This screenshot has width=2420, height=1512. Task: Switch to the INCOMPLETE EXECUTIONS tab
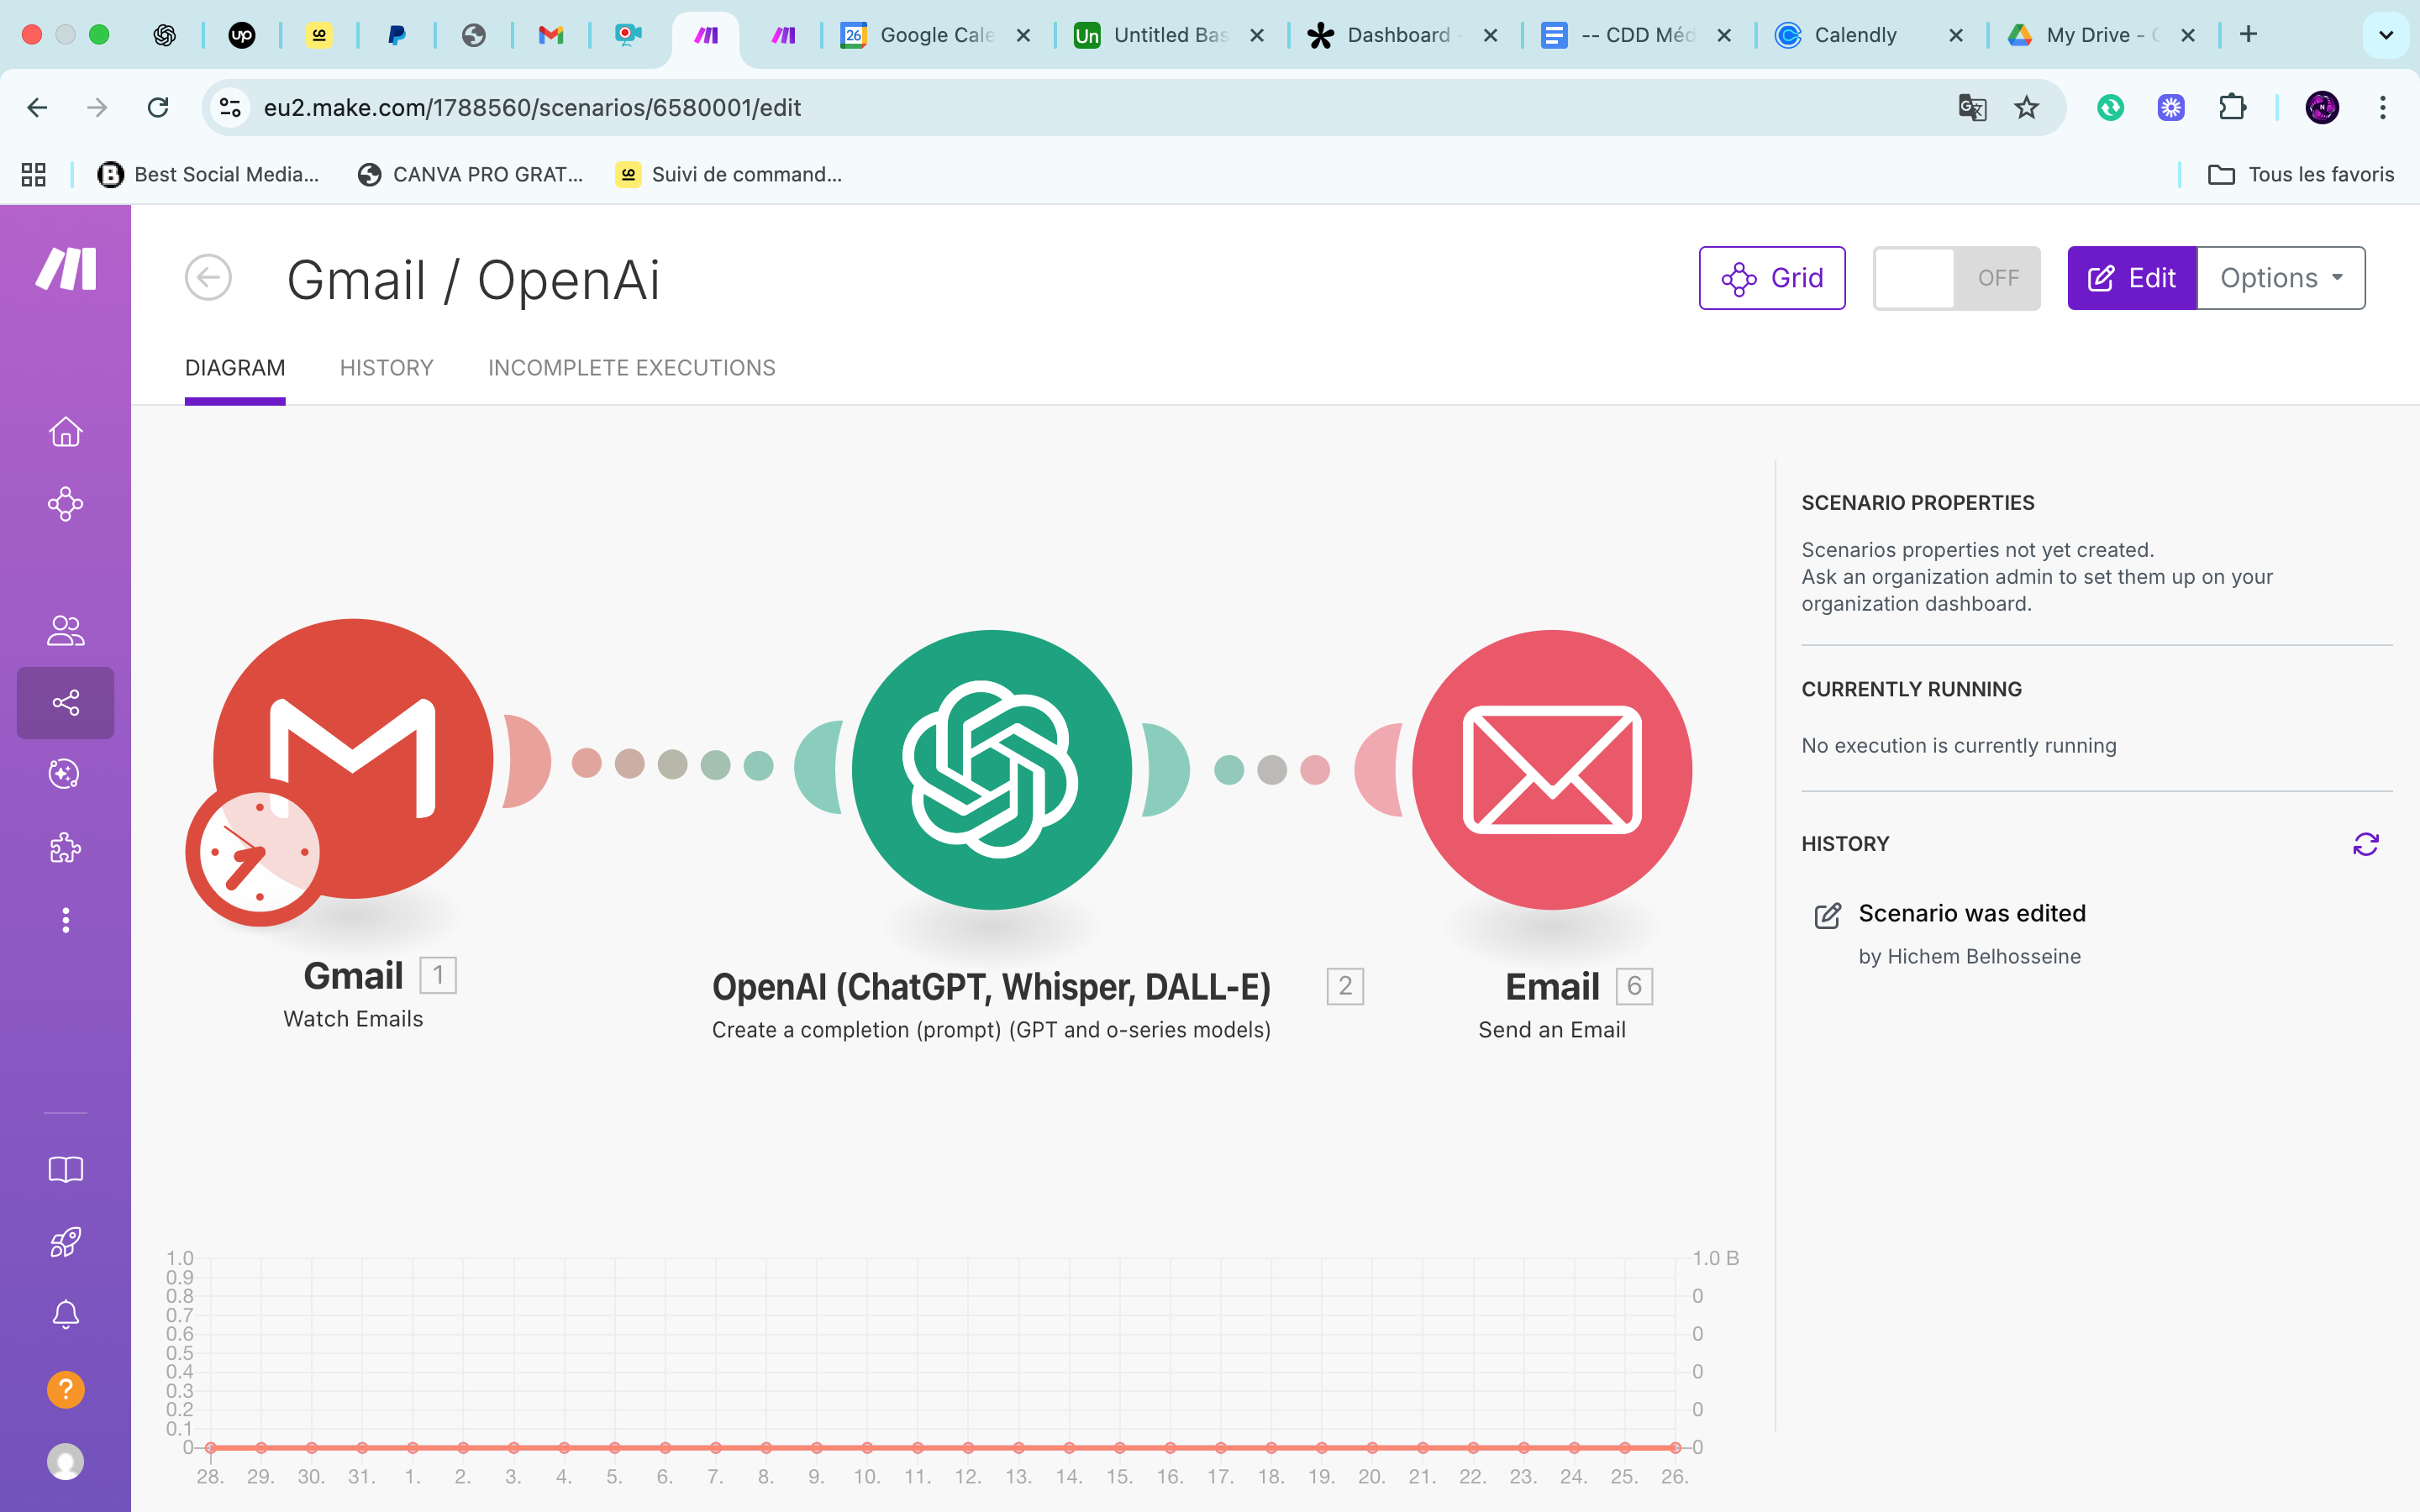pos(631,368)
